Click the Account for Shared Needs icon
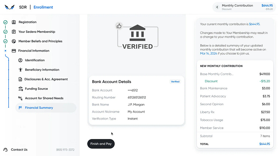The width and height of the screenshot is (278, 156). pyautogui.click(x=20, y=98)
